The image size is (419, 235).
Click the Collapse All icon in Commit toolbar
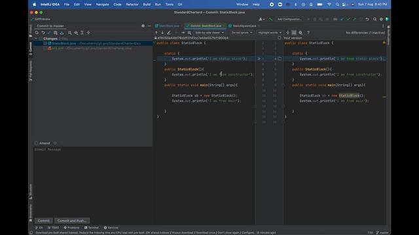pyautogui.click(x=88, y=33)
